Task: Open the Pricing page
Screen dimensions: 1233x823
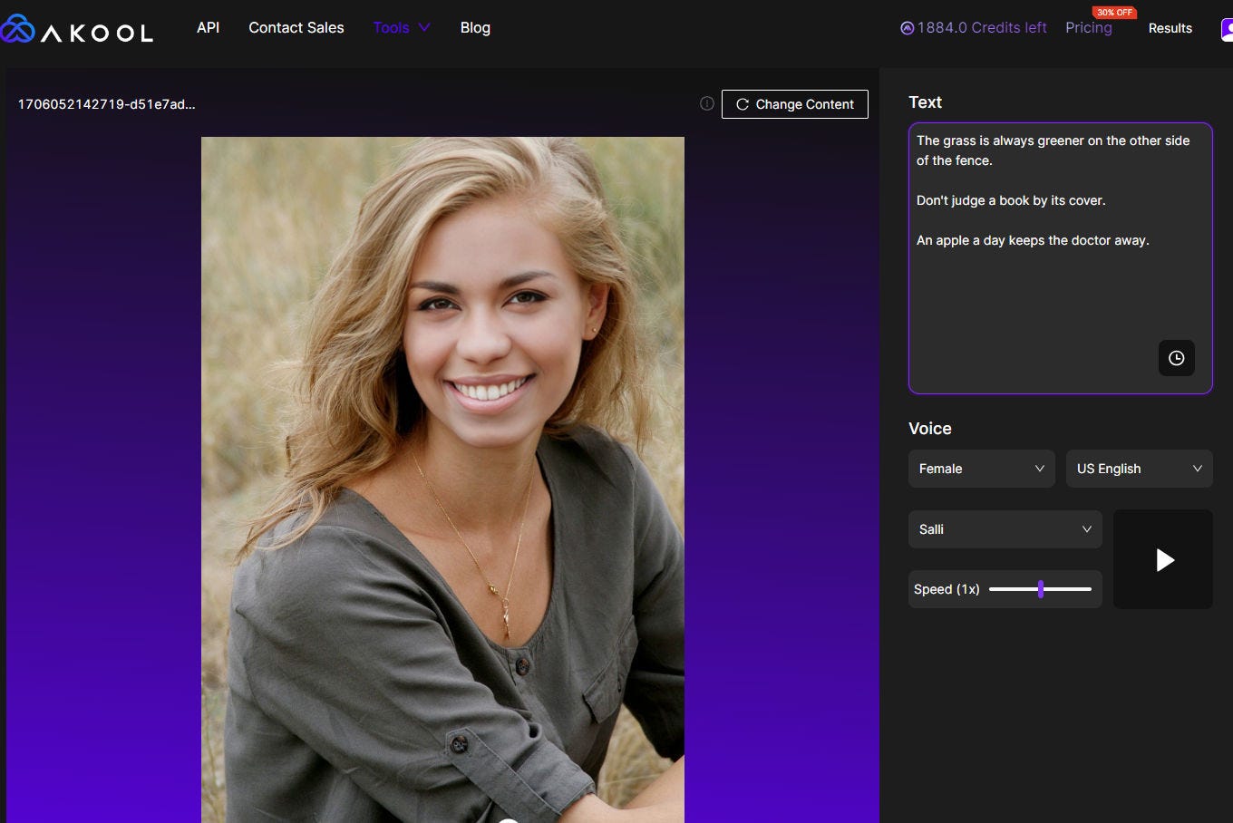Action: (1089, 28)
